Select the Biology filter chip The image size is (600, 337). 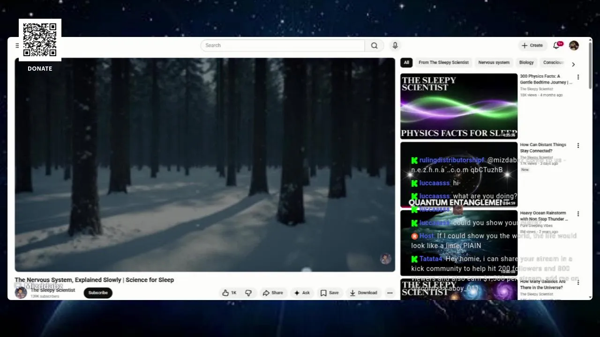[526, 62]
